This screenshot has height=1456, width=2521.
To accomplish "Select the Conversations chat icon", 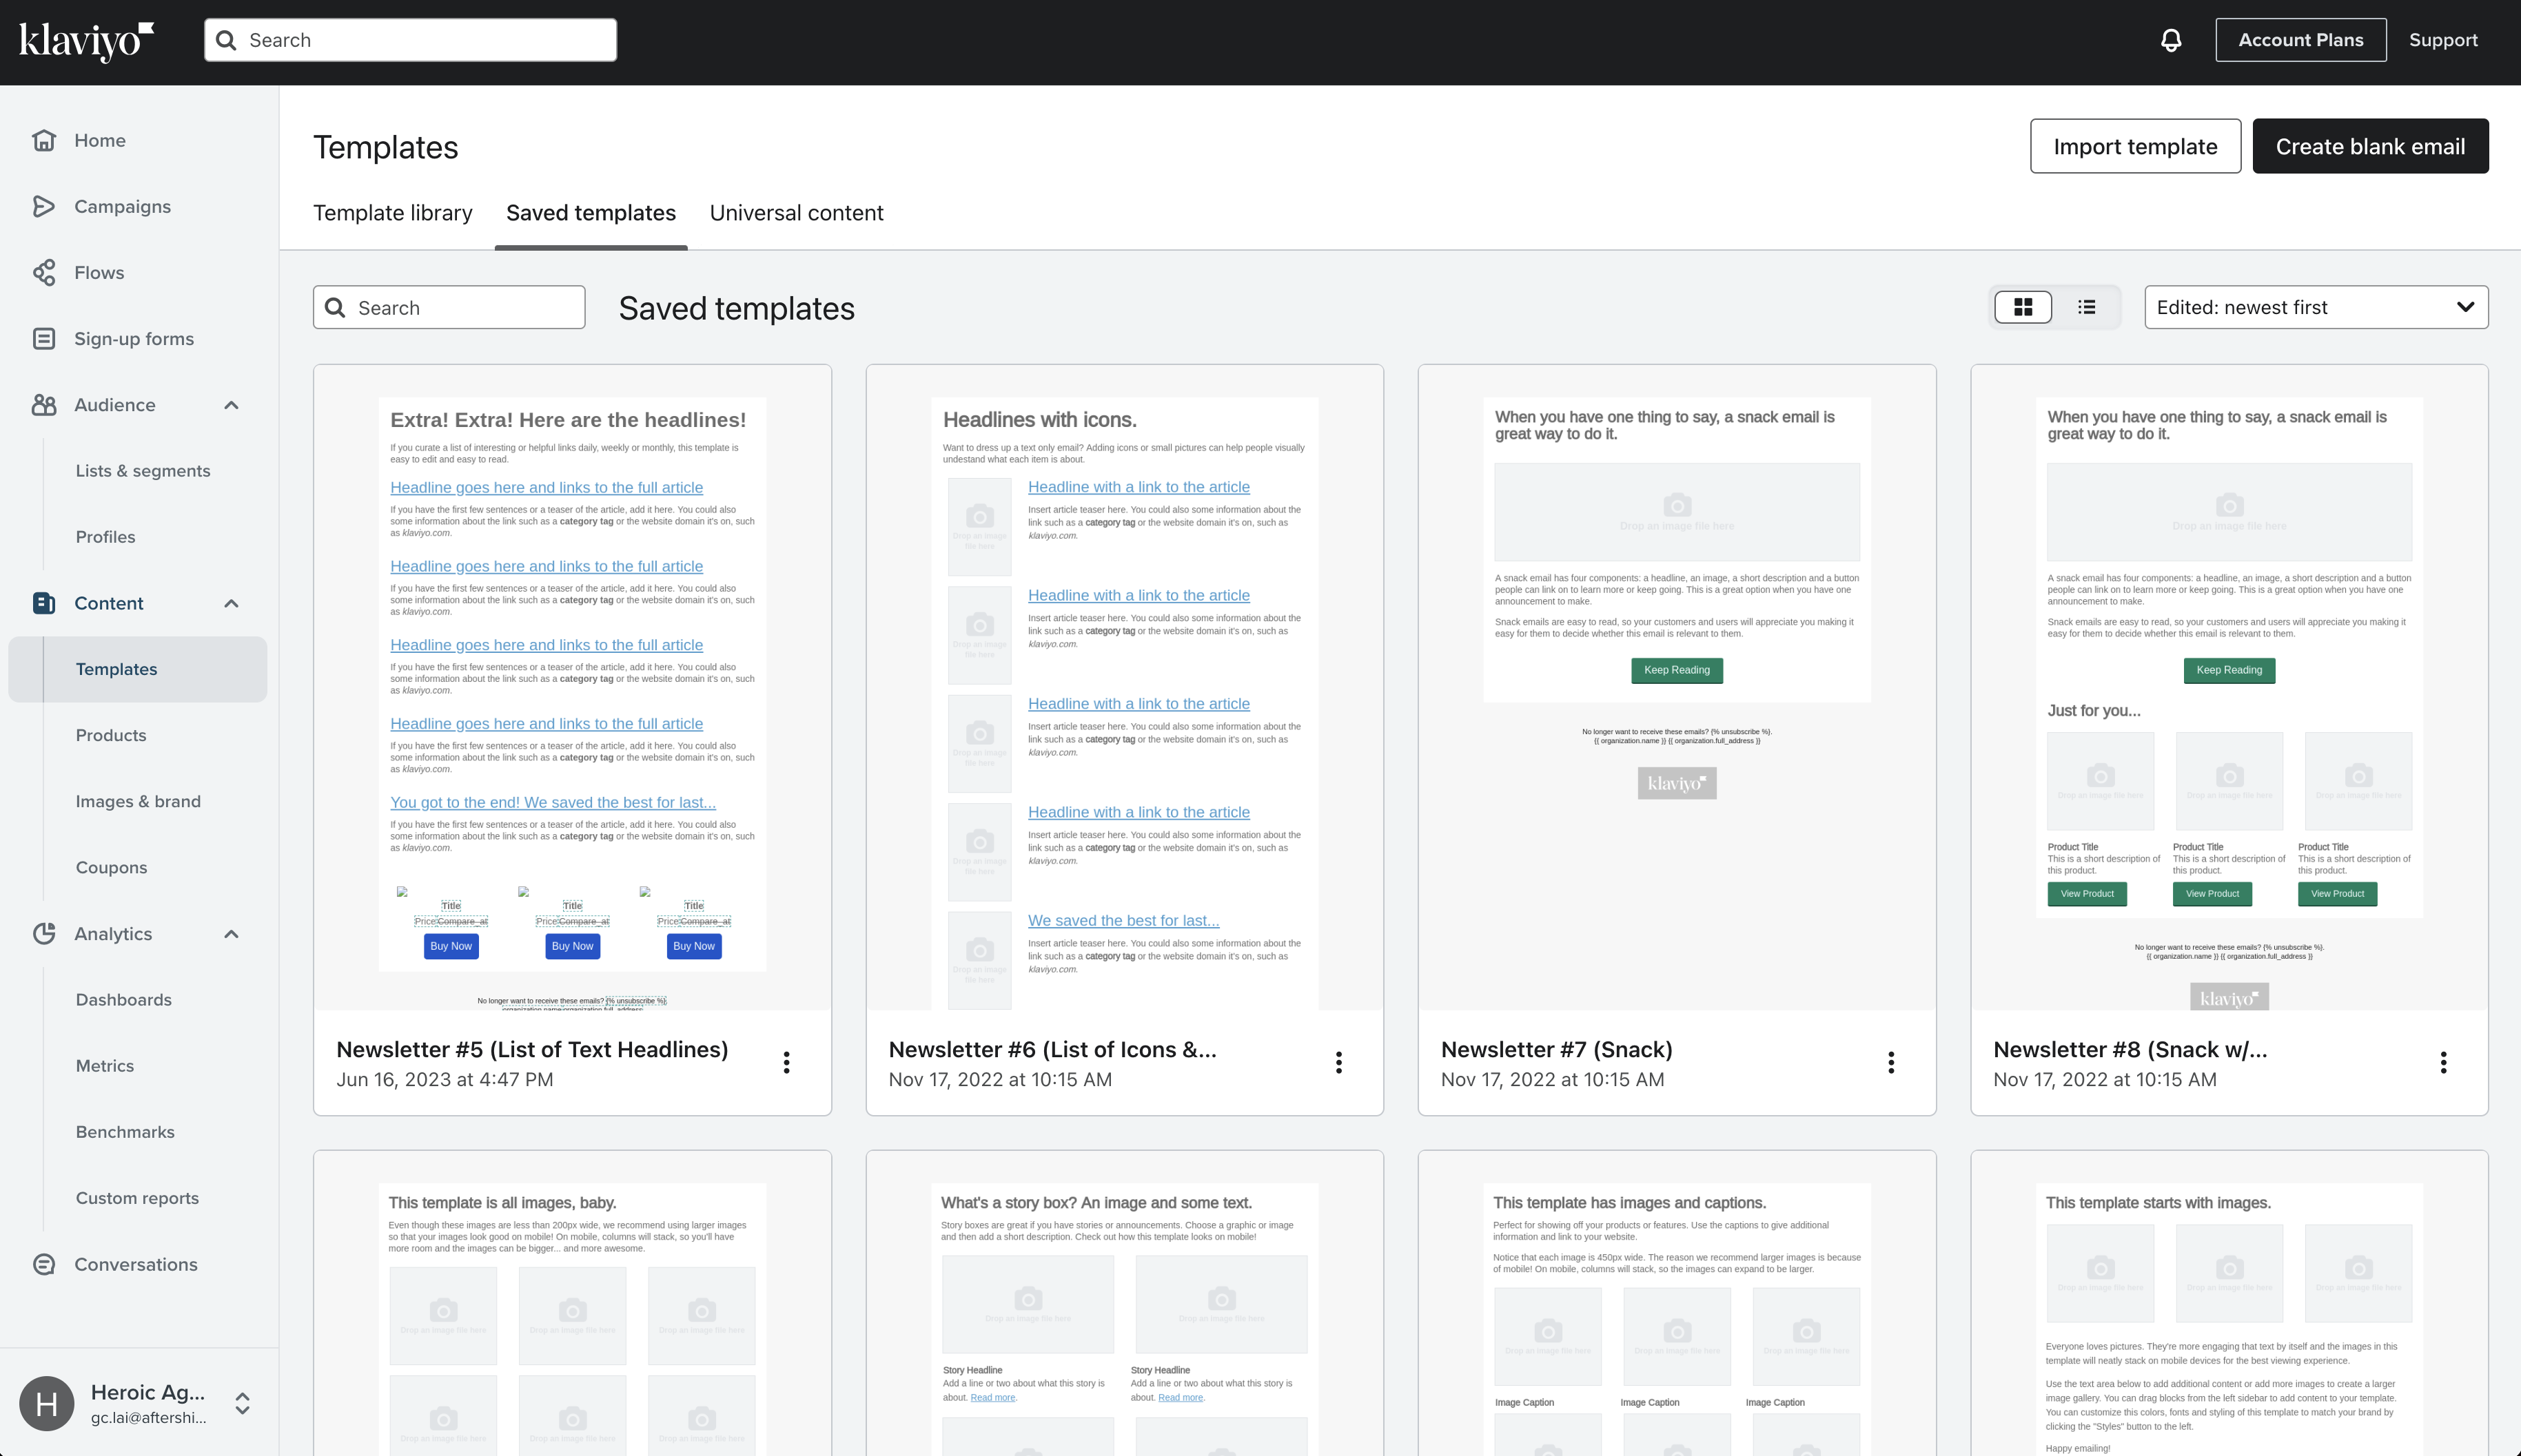I will pyautogui.click(x=44, y=1264).
